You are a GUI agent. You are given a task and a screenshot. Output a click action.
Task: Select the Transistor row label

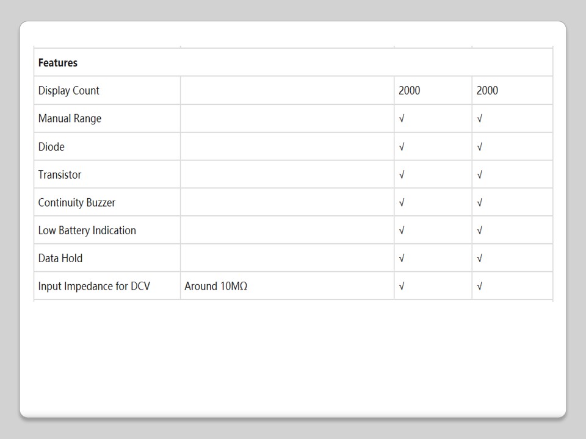pyautogui.click(x=60, y=175)
